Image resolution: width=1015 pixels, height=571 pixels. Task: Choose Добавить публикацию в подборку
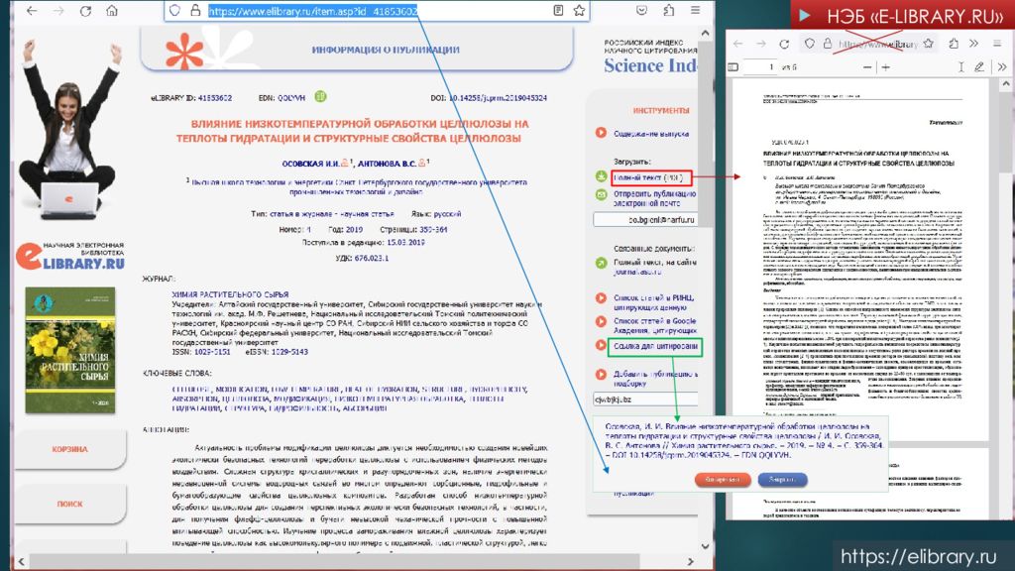(655, 378)
